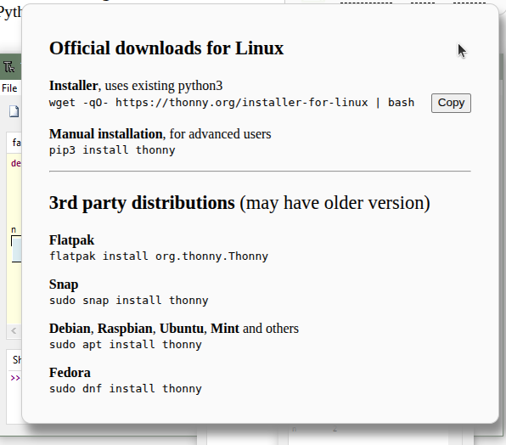Select the 'sudo dnf install thonny' command

tap(125, 389)
